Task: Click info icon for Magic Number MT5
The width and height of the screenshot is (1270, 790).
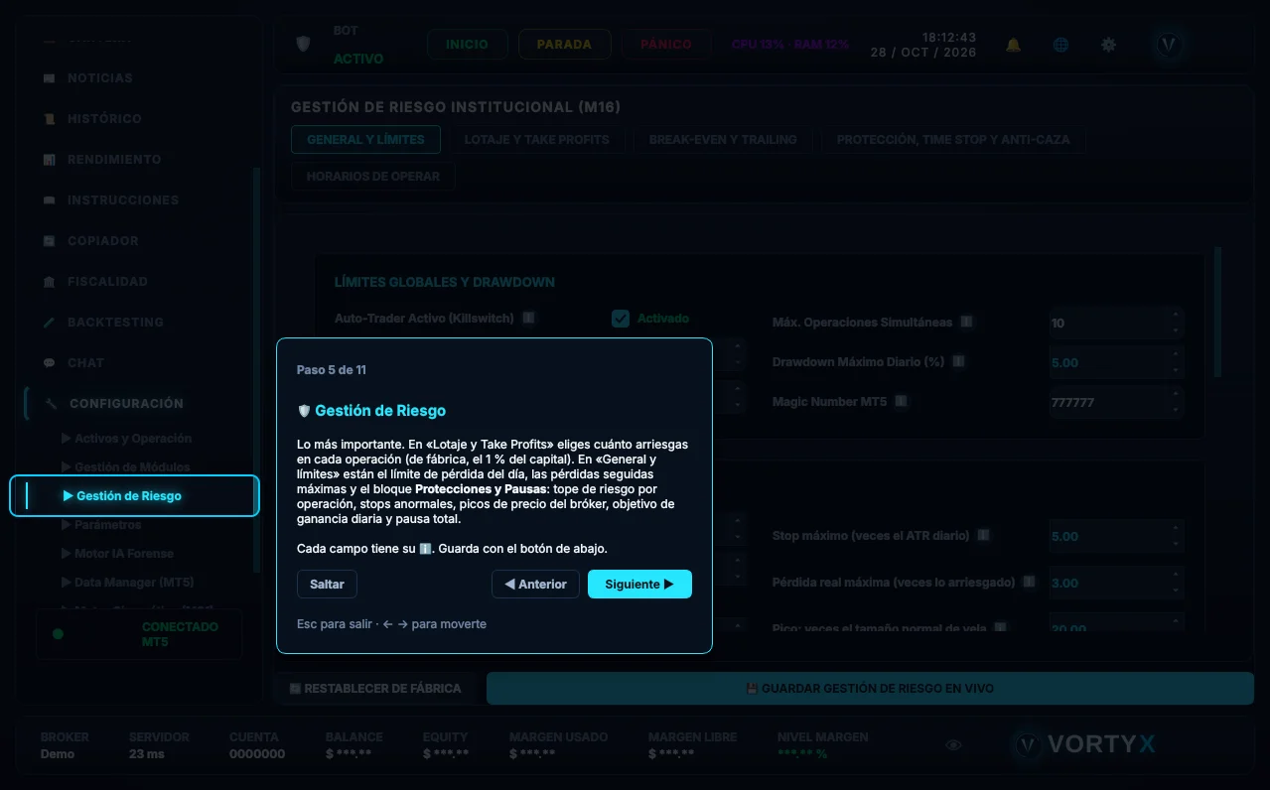Action: coord(901,402)
